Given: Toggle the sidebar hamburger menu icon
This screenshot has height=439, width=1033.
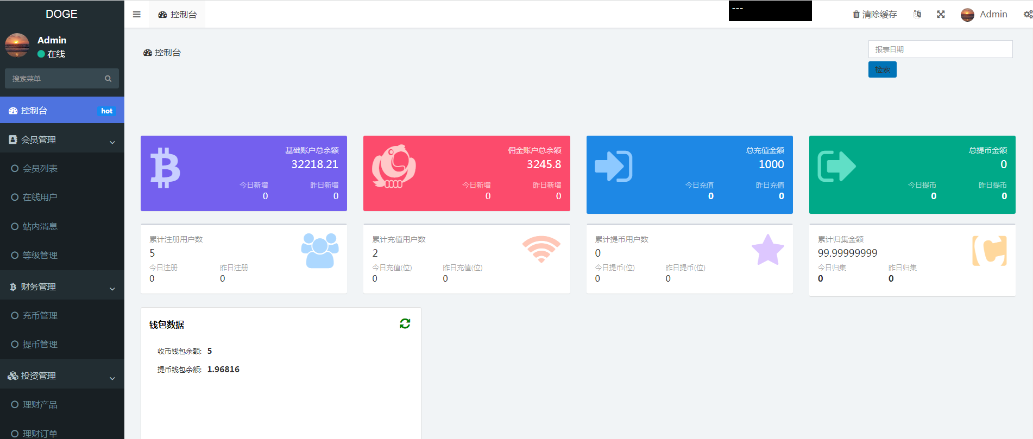Looking at the screenshot, I should pos(137,15).
